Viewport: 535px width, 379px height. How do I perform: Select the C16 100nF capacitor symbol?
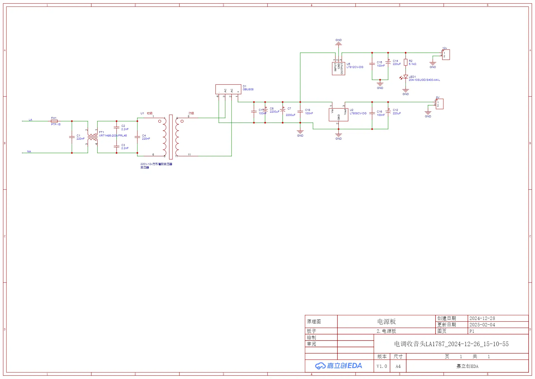372,113
